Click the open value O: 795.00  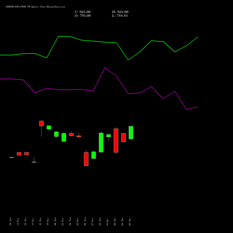point(82,16)
